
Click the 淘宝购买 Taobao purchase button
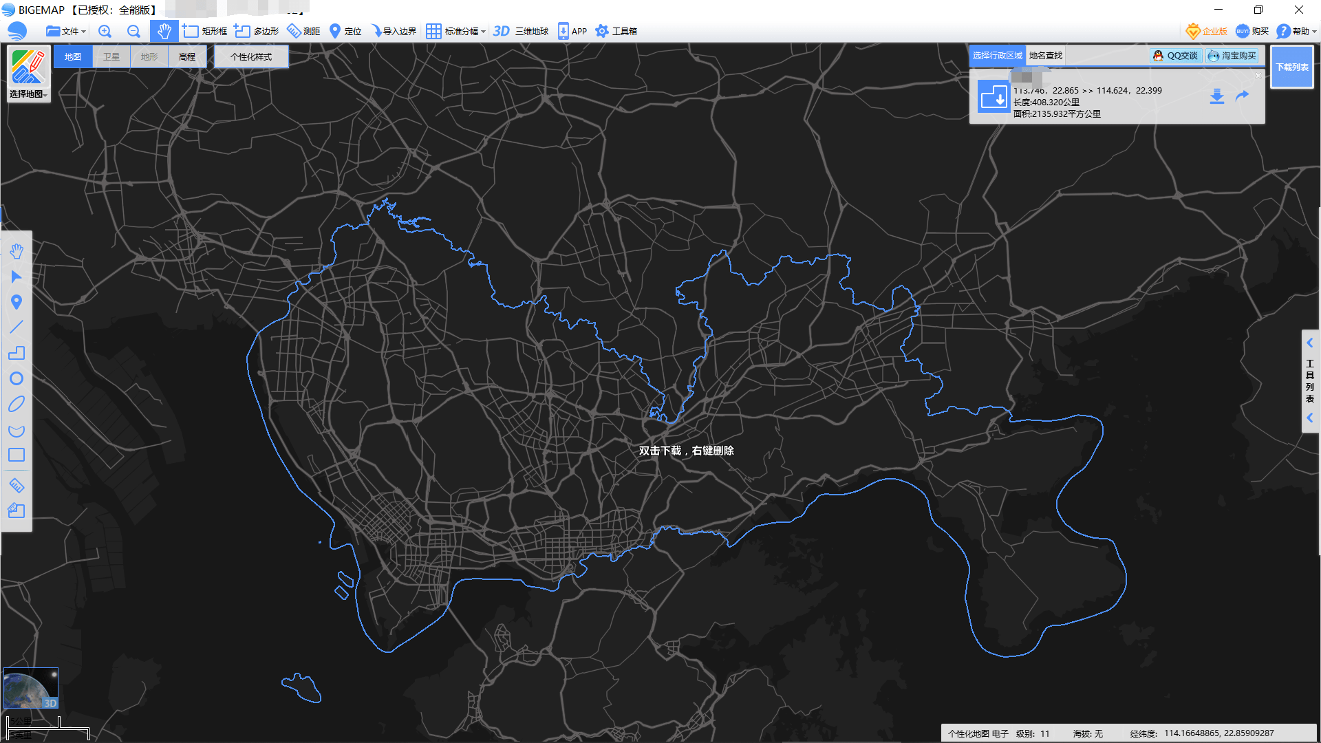1232,56
